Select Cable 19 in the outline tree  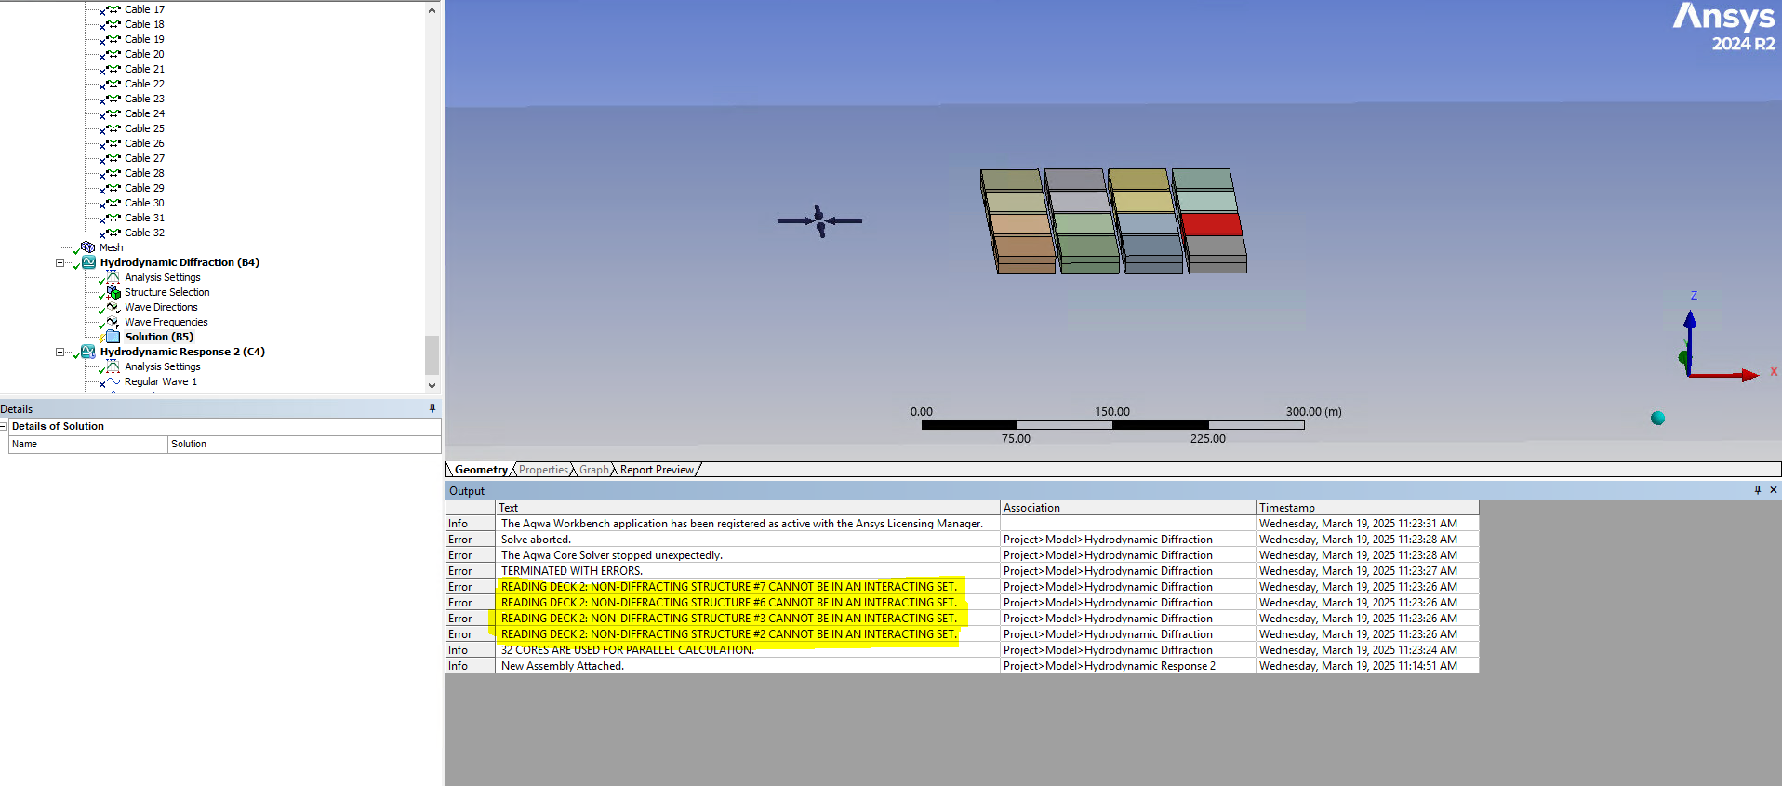(144, 39)
